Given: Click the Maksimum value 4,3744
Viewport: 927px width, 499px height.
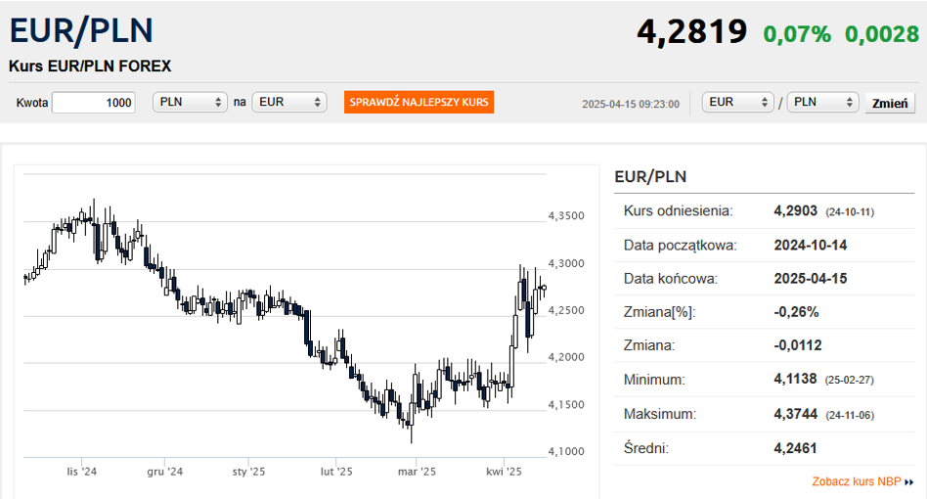Looking at the screenshot, I should coord(794,415).
